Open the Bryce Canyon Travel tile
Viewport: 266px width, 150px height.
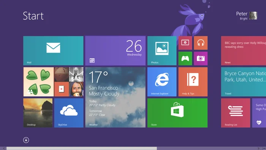[244, 82]
